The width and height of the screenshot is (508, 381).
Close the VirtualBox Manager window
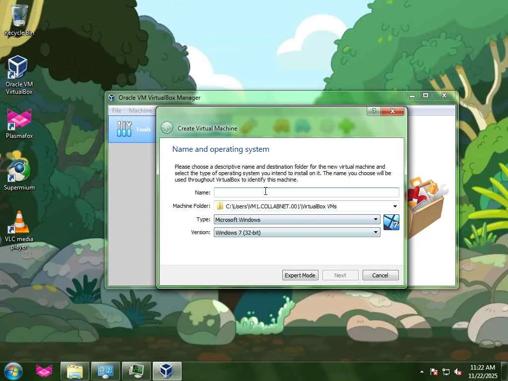(x=444, y=96)
